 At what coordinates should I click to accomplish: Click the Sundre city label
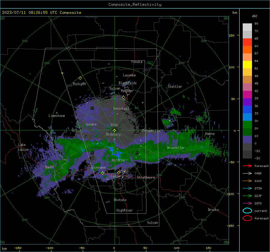tap(91, 124)
